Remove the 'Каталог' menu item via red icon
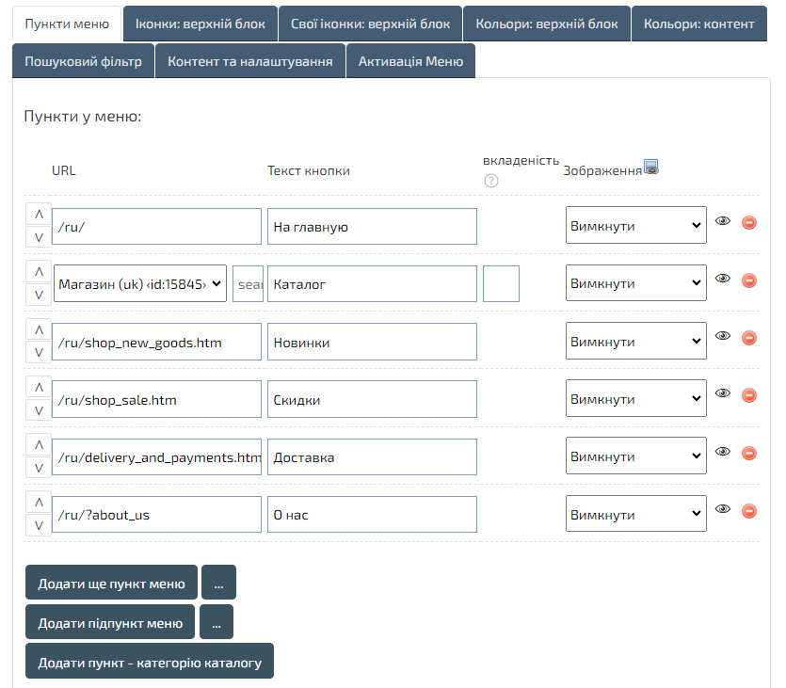The width and height of the screenshot is (786, 688). (749, 280)
